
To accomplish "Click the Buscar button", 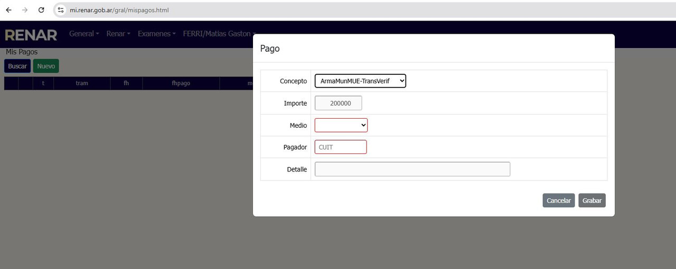I will [x=17, y=66].
